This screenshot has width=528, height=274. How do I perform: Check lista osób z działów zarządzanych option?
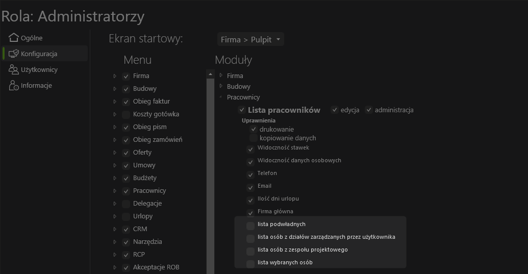[250, 239]
